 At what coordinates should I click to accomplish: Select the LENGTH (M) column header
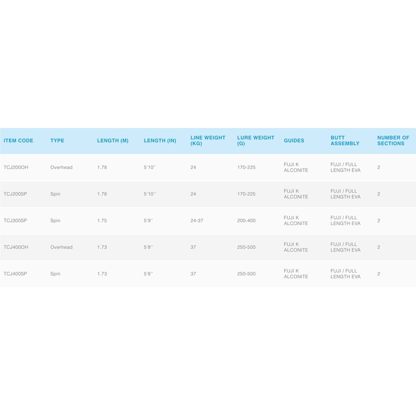pyautogui.click(x=112, y=141)
